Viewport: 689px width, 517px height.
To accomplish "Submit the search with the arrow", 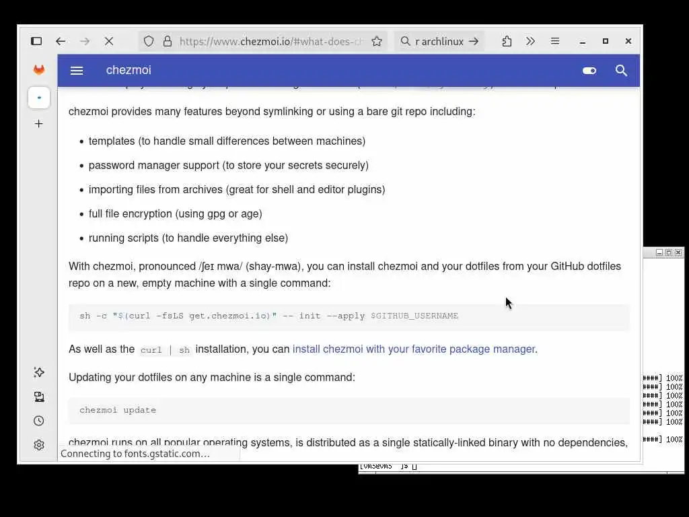I will click(474, 41).
